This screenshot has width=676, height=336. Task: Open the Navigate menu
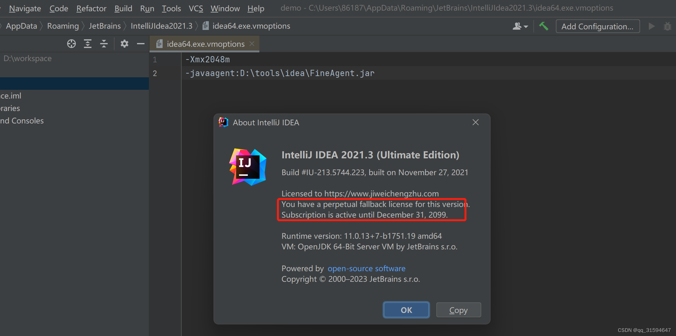[x=25, y=8]
